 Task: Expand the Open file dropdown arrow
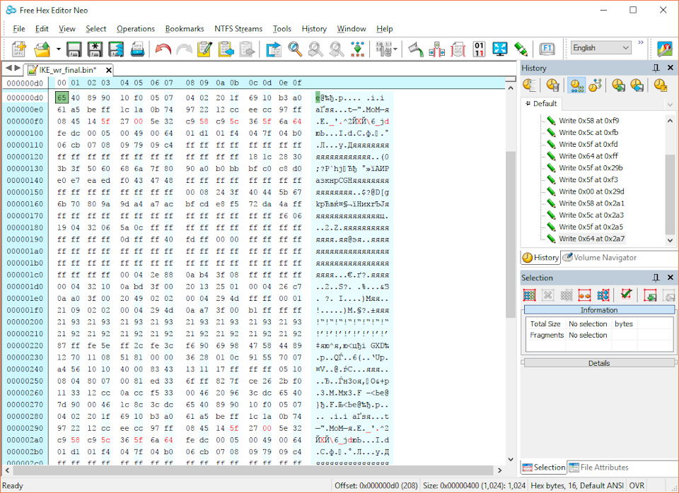(x=58, y=49)
